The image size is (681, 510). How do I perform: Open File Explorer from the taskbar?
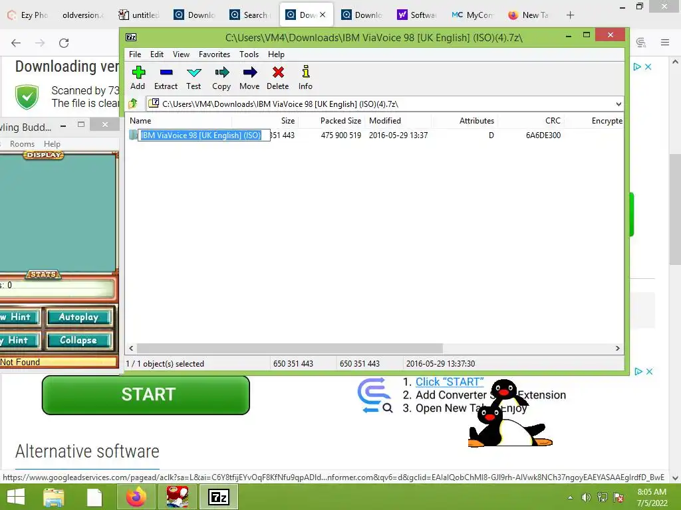(x=54, y=497)
